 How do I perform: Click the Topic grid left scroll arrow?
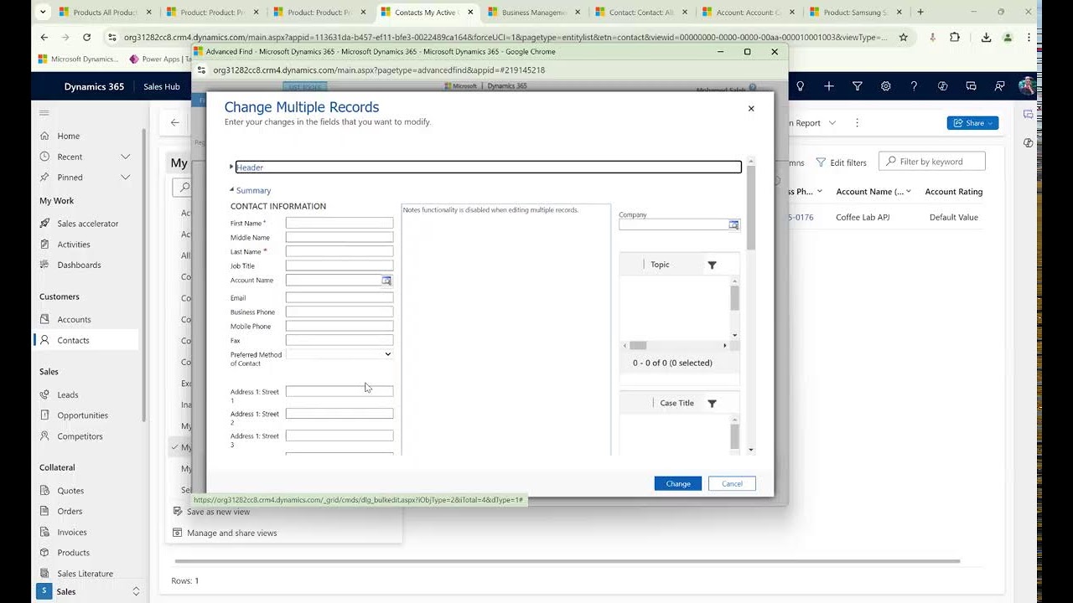click(625, 345)
